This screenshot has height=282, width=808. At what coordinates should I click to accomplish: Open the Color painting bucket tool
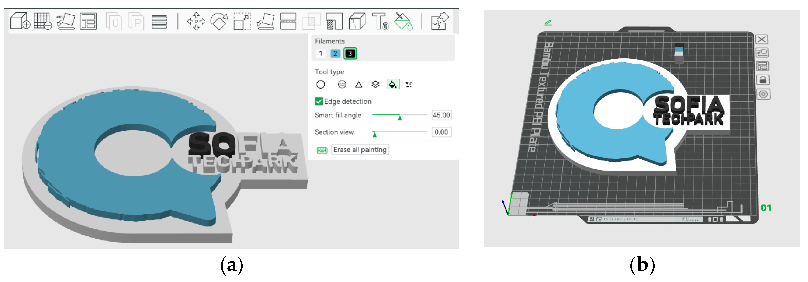pyautogui.click(x=403, y=21)
